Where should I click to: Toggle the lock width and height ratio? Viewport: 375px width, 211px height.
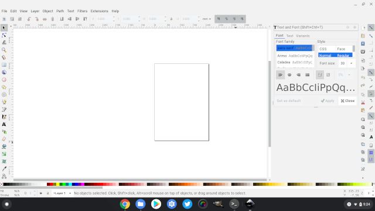point(171,19)
